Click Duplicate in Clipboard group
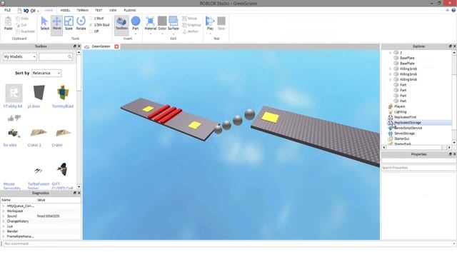Image resolution: width=457 pixels, height=257 pixels. click(26, 31)
